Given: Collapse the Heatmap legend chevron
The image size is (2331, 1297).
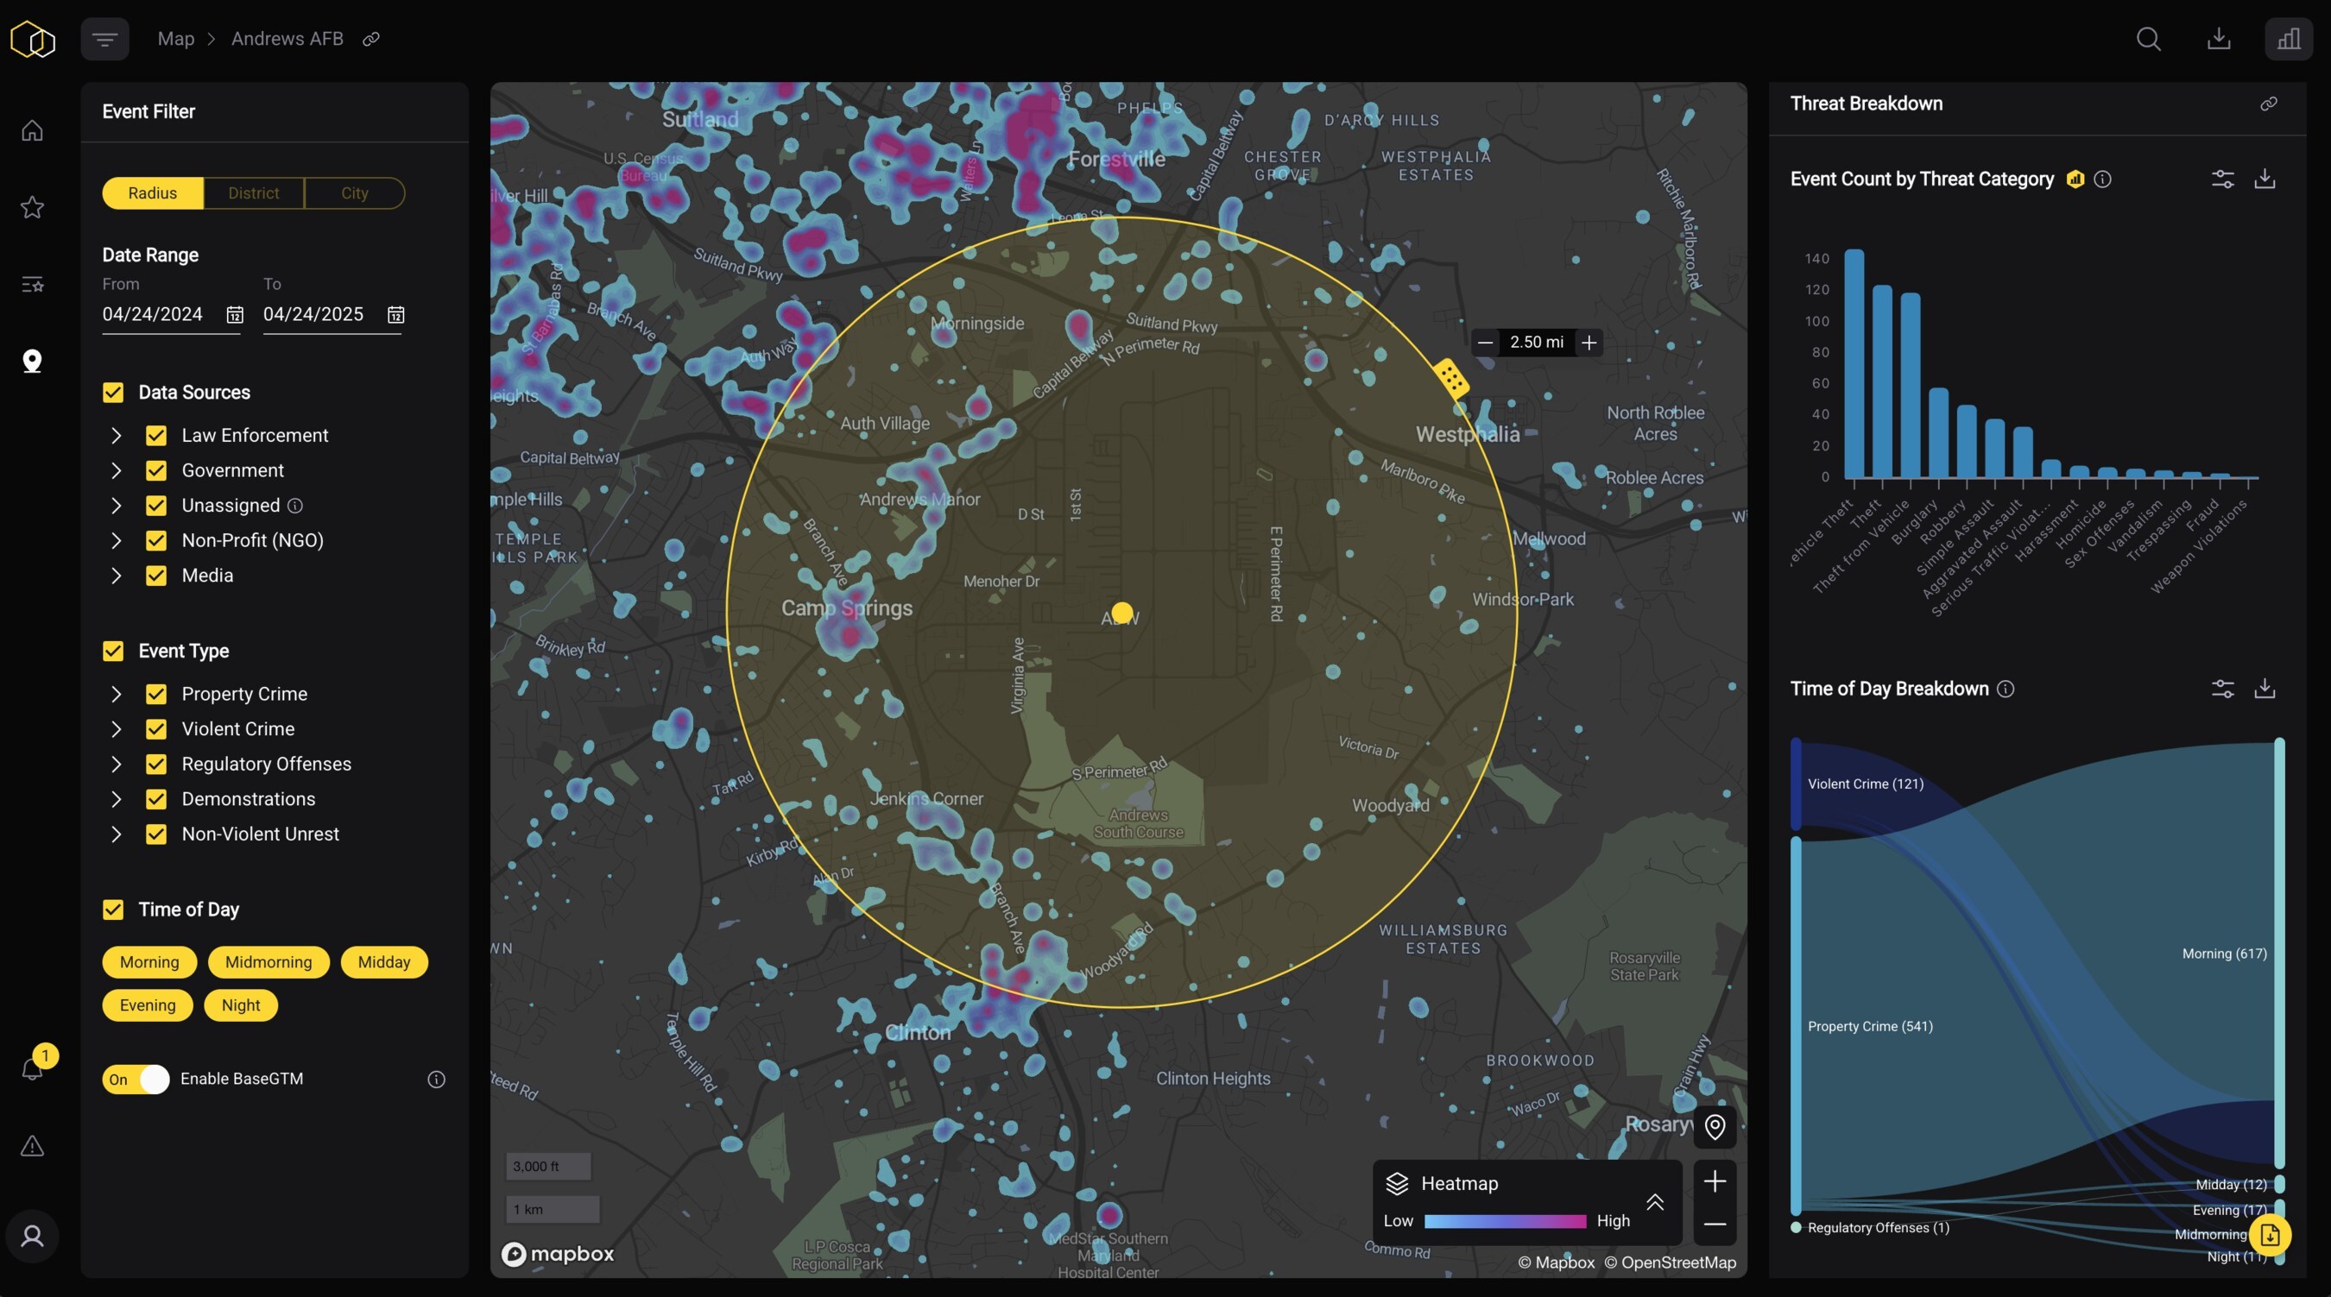Looking at the screenshot, I should (1654, 1202).
